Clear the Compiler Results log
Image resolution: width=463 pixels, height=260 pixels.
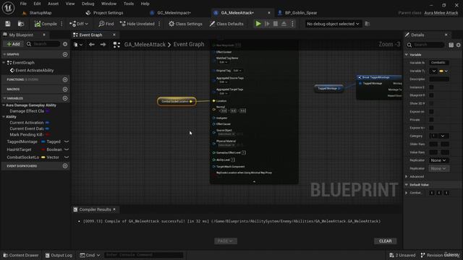coord(385,240)
